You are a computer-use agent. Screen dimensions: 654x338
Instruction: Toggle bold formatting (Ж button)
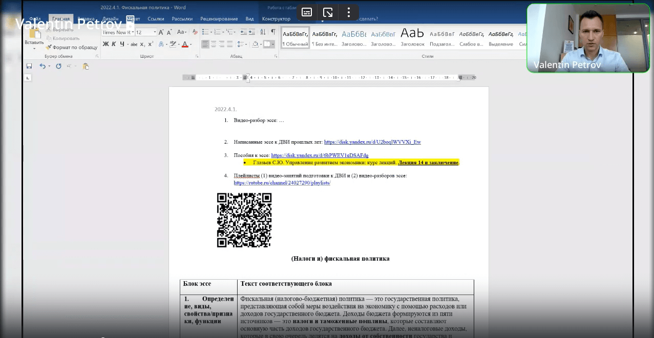pyautogui.click(x=106, y=44)
